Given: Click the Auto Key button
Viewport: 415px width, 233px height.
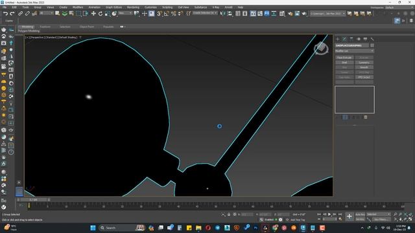Looking at the screenshot, I should pos(360,214).
